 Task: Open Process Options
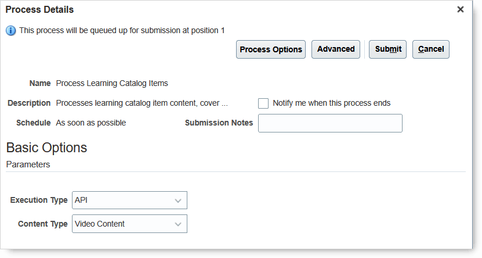271,49
